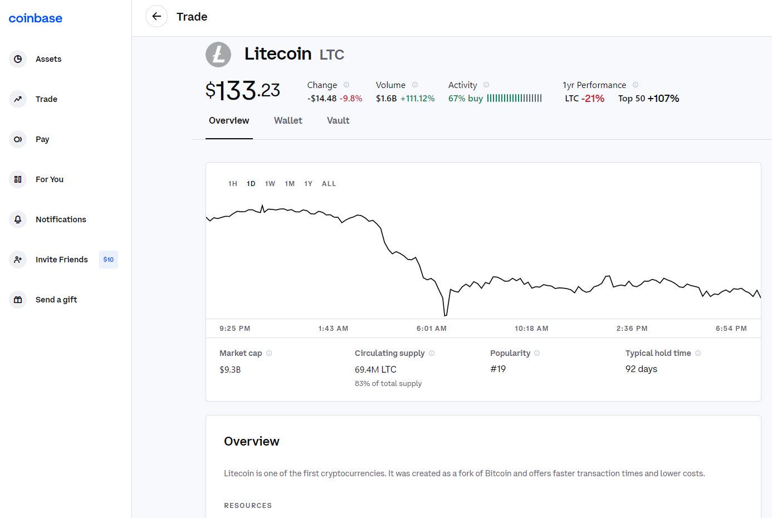This screenshot has width=772, height=518.
Task: Click the RESOURCES section label
Action: point(248,506)
